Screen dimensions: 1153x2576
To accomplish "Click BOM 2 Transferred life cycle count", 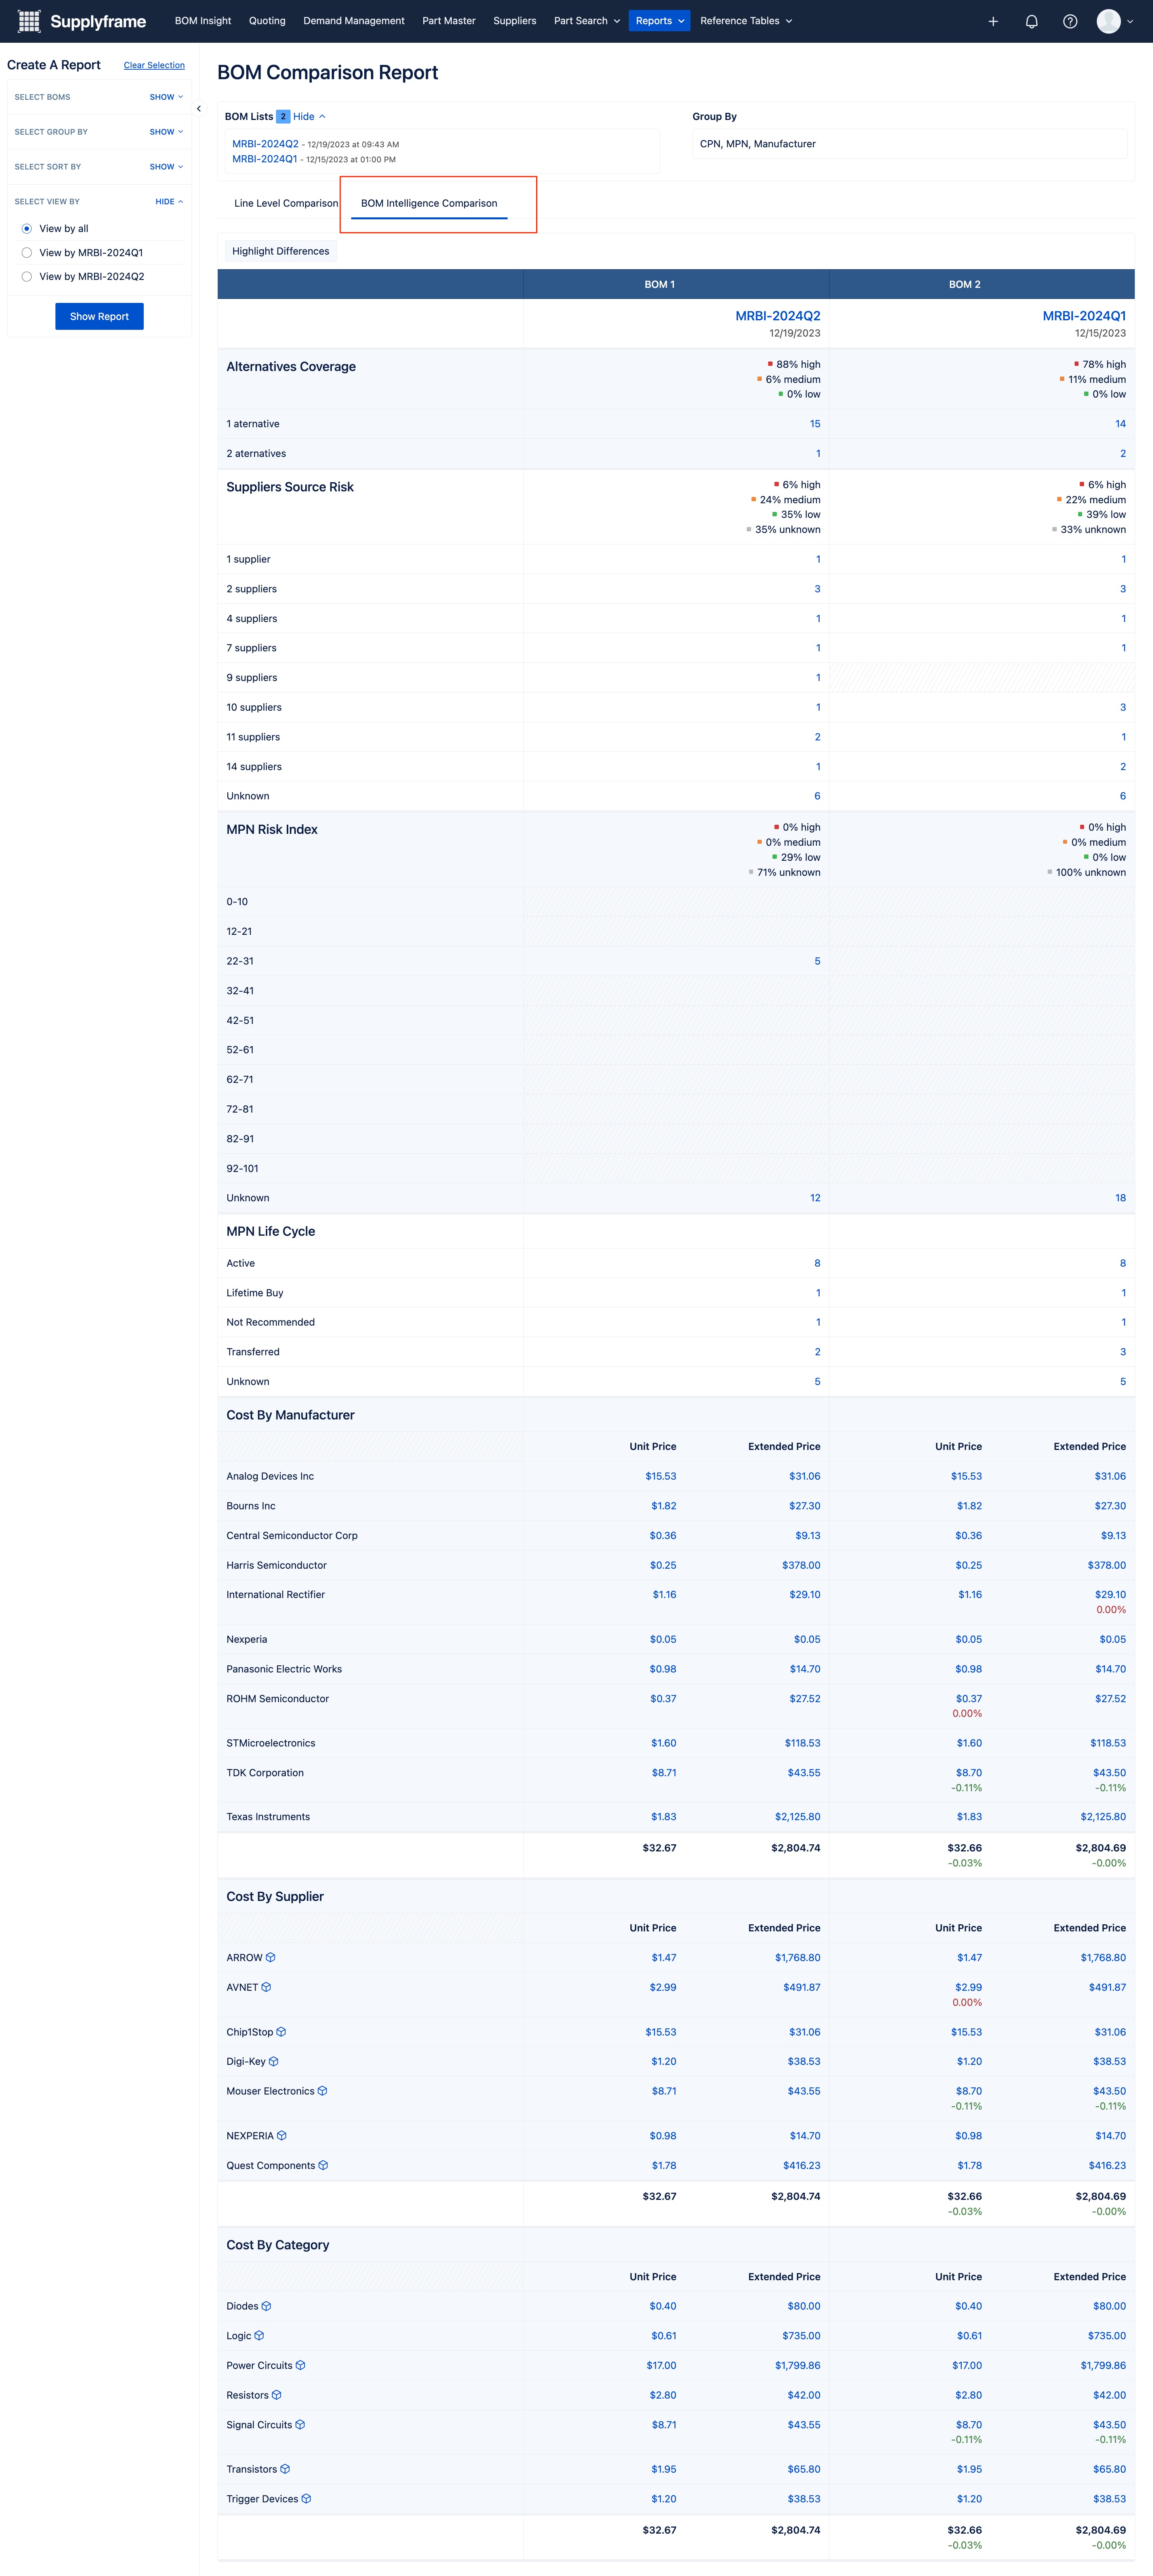I will click(x=1123, y=1352).
